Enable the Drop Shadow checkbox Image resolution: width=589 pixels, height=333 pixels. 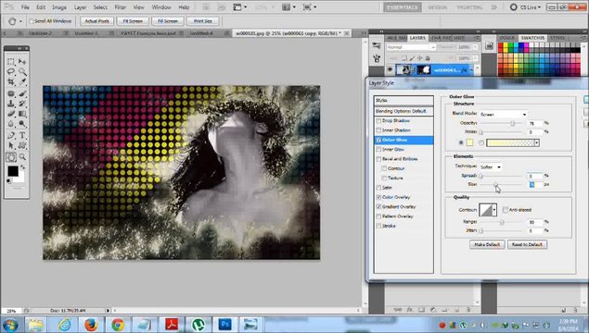tap(378, 120)
